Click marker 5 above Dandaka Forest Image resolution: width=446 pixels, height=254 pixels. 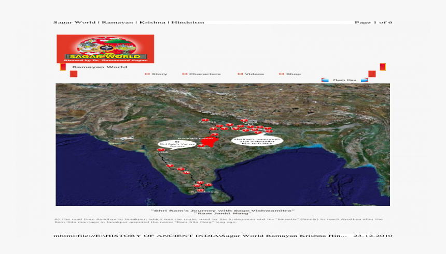point(215,134)
